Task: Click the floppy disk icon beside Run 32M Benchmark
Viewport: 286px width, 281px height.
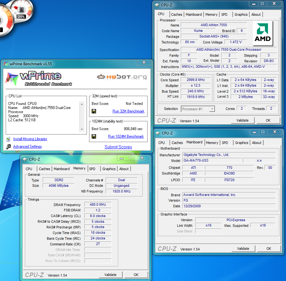Action: (x=94, y=111)
